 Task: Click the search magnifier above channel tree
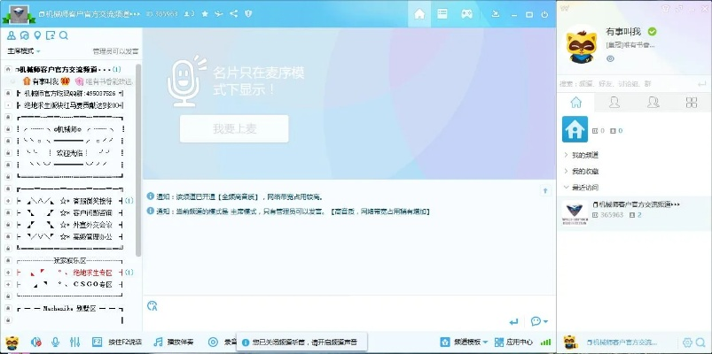[x=64, y=35]
